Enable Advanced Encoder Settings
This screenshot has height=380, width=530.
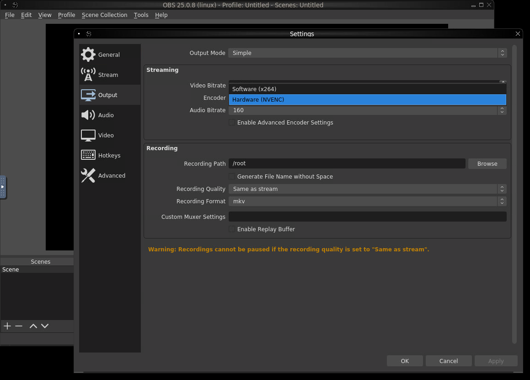tap(232, 122)
